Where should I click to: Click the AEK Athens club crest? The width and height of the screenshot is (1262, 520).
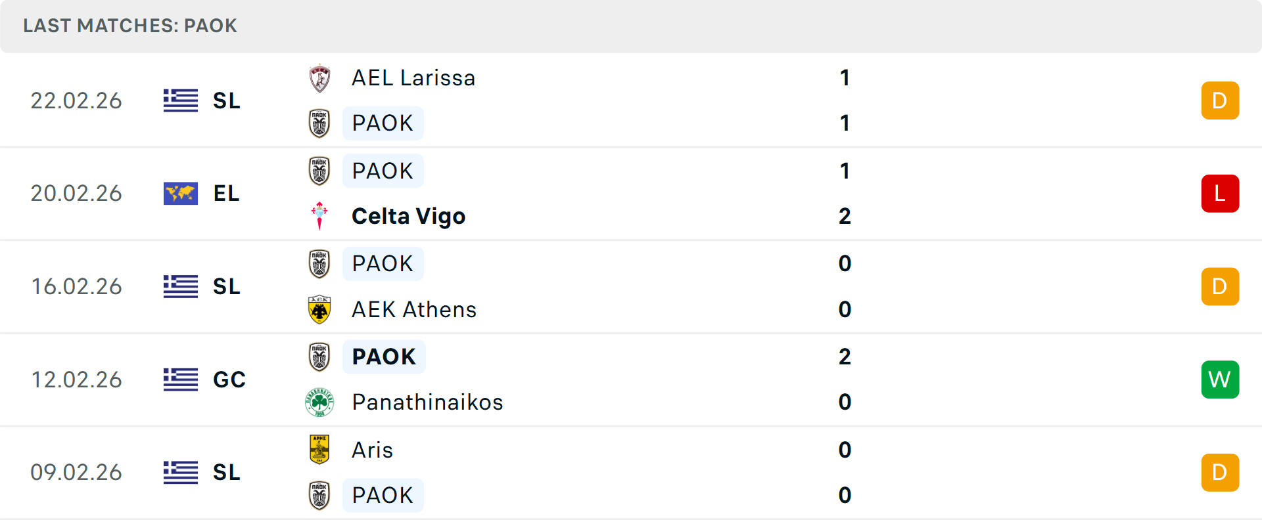point(319,309)
